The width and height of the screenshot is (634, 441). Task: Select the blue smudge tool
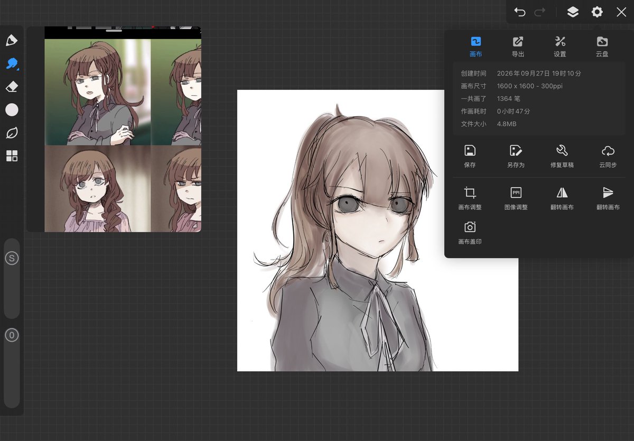point(12,63)
